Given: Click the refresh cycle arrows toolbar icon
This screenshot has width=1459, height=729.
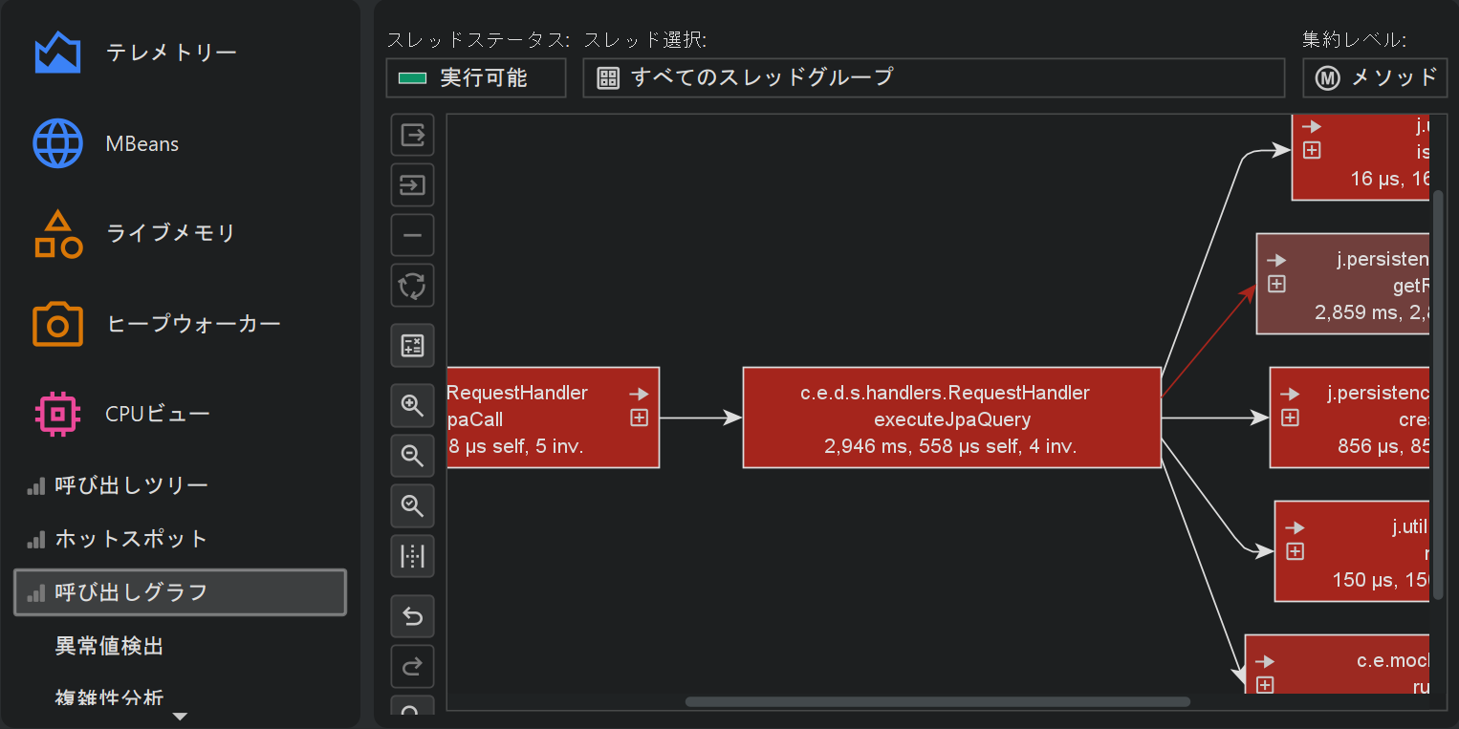Looking at the screenshot, I should 412,285.
